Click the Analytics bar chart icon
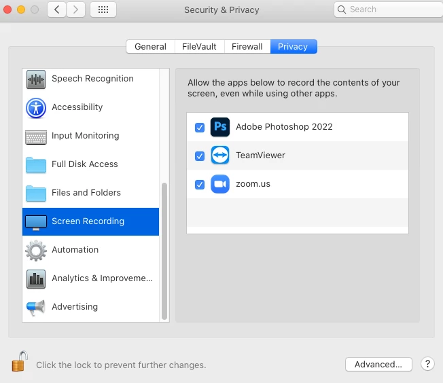Image resolution: width=443 pixels, height=383 pixels. (36, 279)
